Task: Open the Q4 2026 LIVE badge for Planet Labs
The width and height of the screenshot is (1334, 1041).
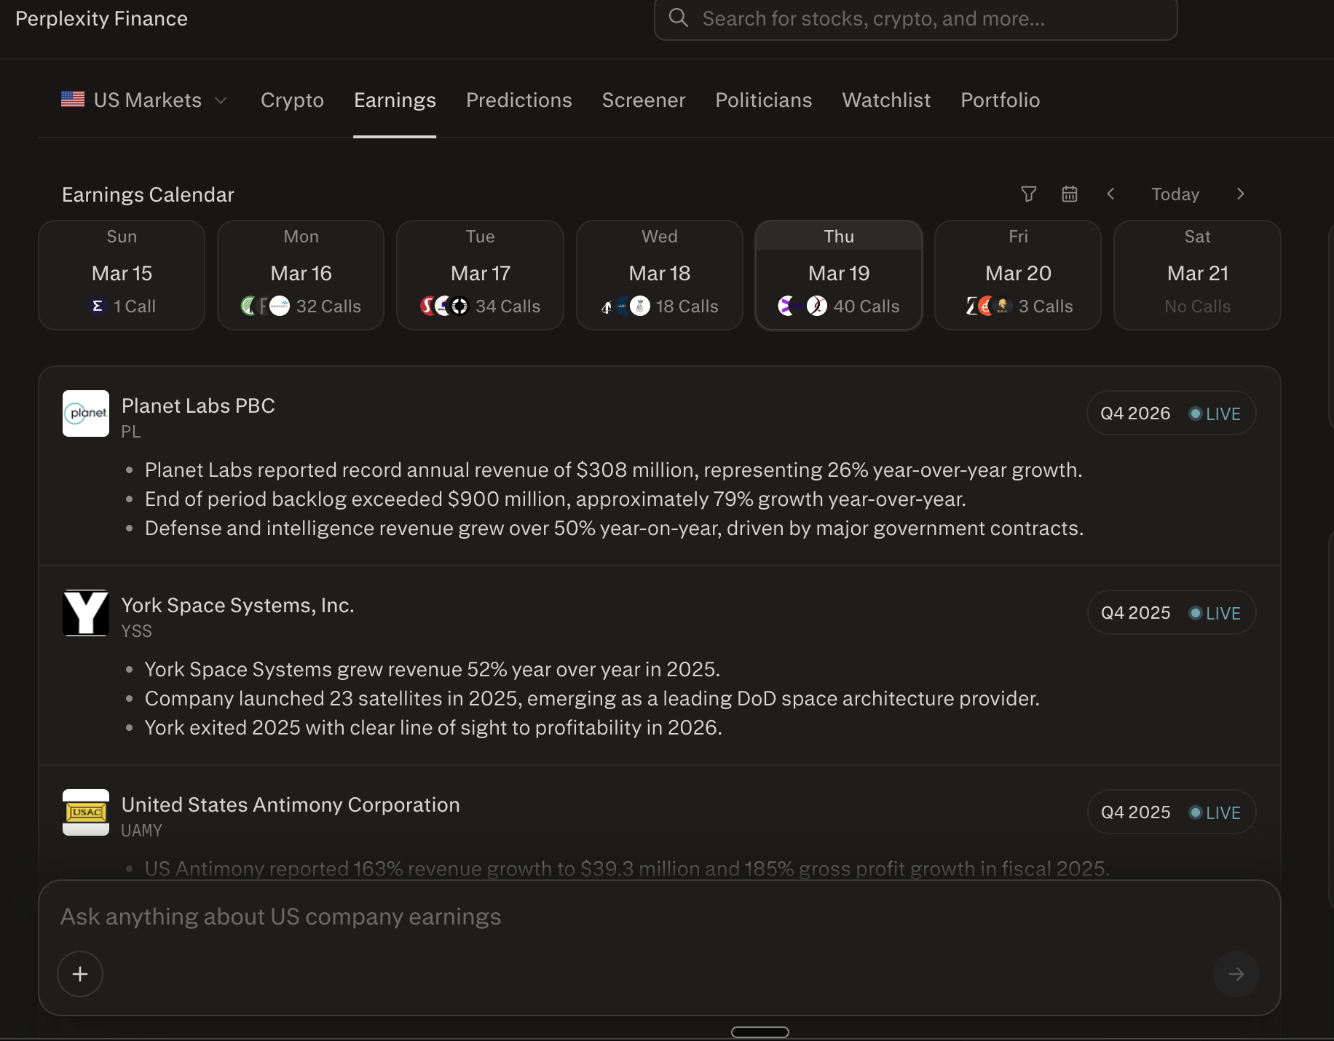Action: pyautogui.click(x=1171, y=413)
